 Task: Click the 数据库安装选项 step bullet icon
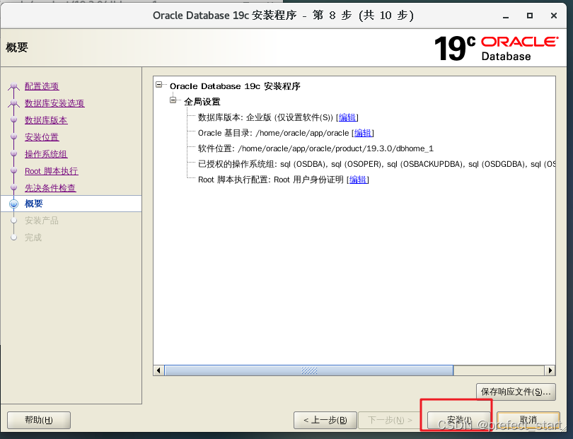(x=14, y=103)
